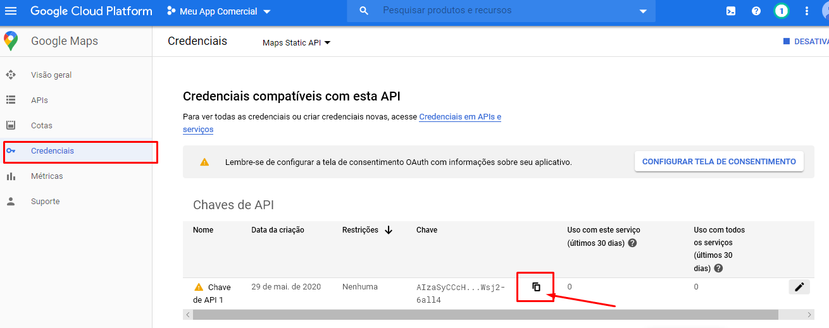Click the Visão geral sidebar icon
The width and height of the screenshot is (829, 328).
[x=11, y=75]
